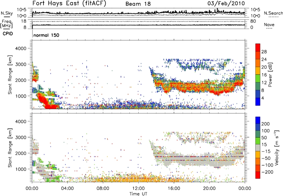This screenshot has width=283, height=196.
Task: Click the red segment of the Power color bar
Action: click(x=258, y=47)
